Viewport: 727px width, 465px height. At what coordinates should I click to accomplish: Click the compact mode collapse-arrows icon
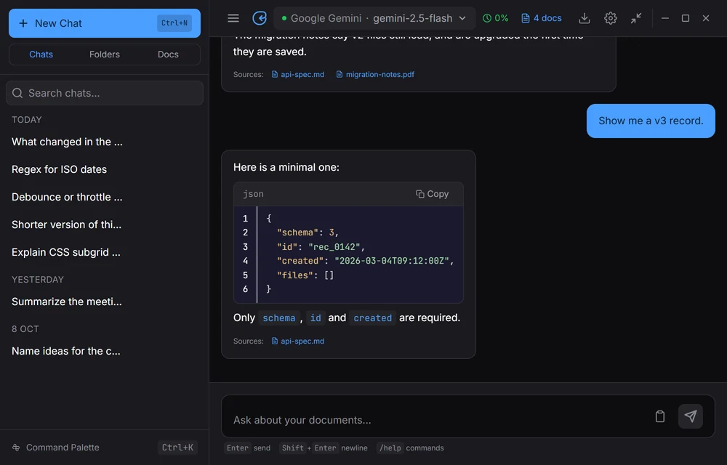(x=635, y=18)
